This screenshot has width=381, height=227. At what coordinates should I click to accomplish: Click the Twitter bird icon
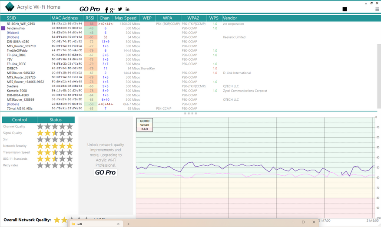pyautogui.click(x=120, y=9)
